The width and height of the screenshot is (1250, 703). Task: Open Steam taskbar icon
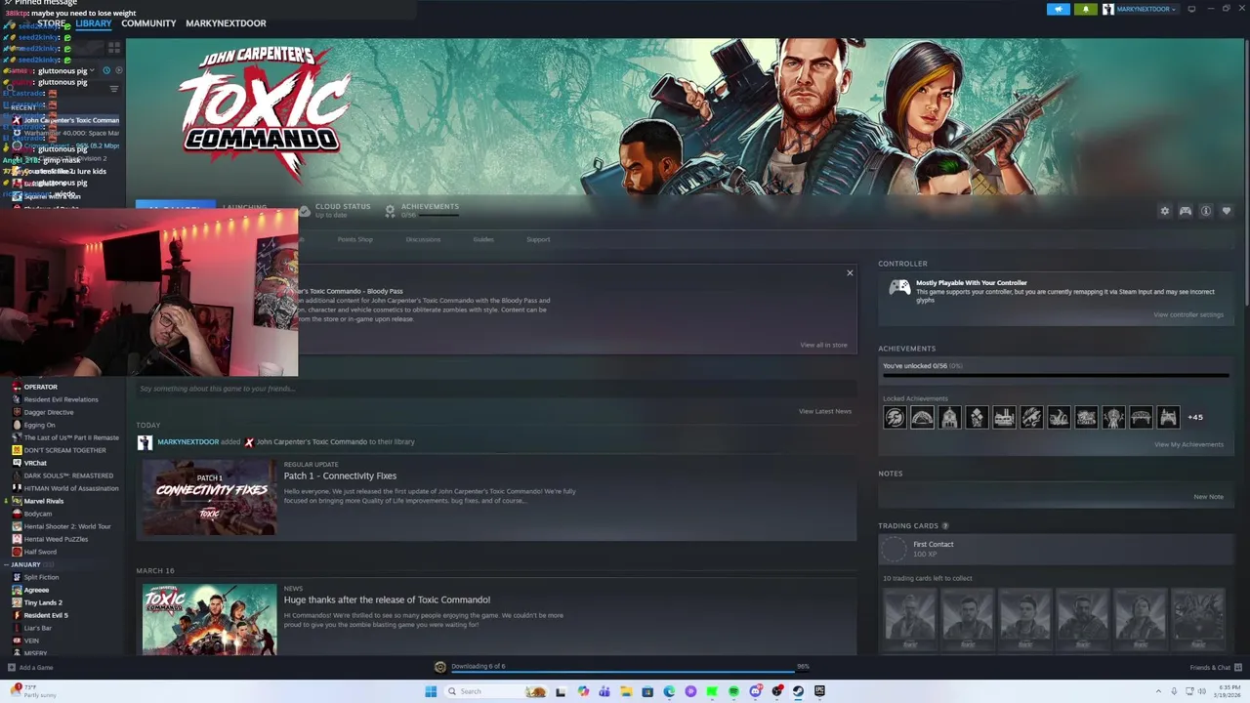798,691
